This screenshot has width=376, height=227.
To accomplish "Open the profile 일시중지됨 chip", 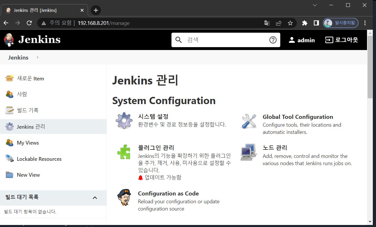I will [341, 23].
